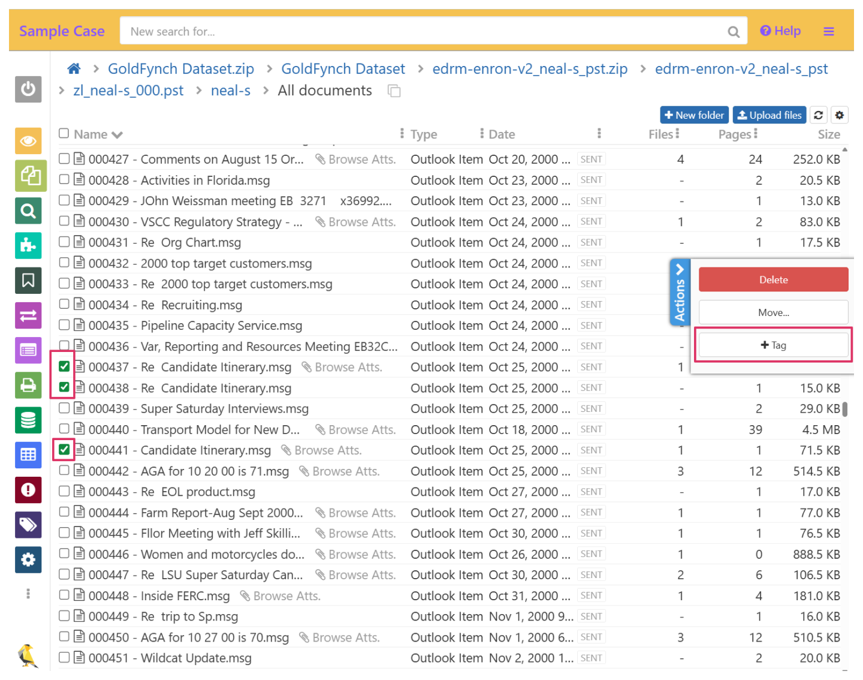
Task: Click the red exclamation alert icon
Action: click(x=28, y=490)
